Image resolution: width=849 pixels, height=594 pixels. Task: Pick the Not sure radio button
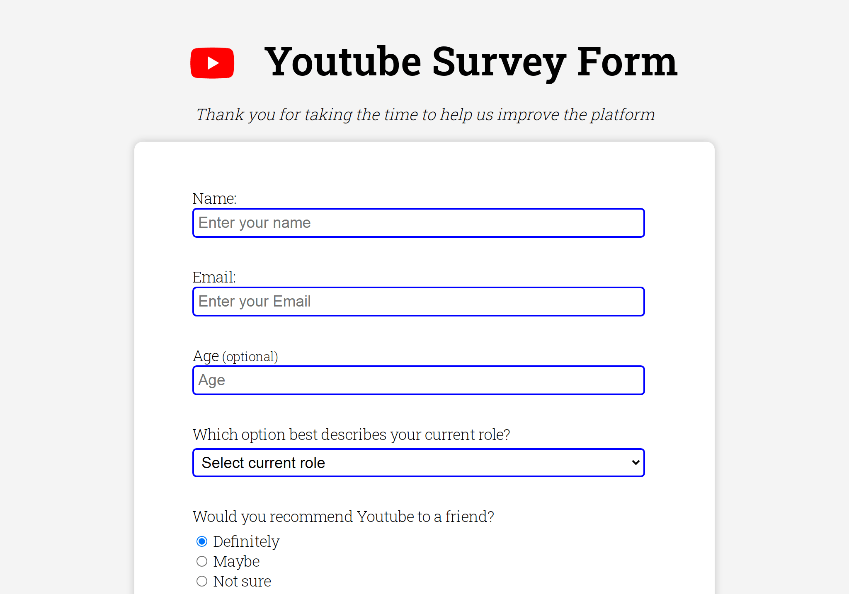point(202,581)
